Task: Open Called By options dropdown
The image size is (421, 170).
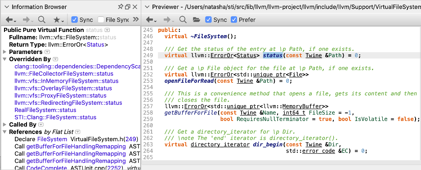Action: (x=41, y=125)
